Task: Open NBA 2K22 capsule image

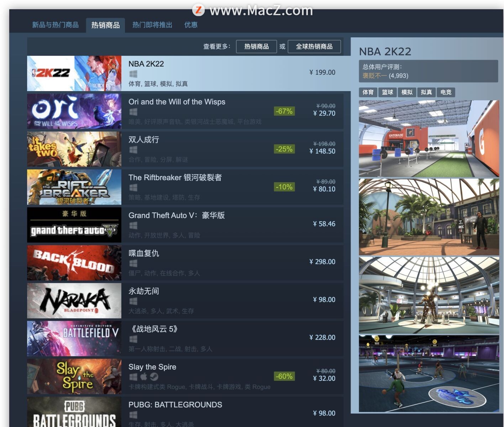Action: (74, 73)
